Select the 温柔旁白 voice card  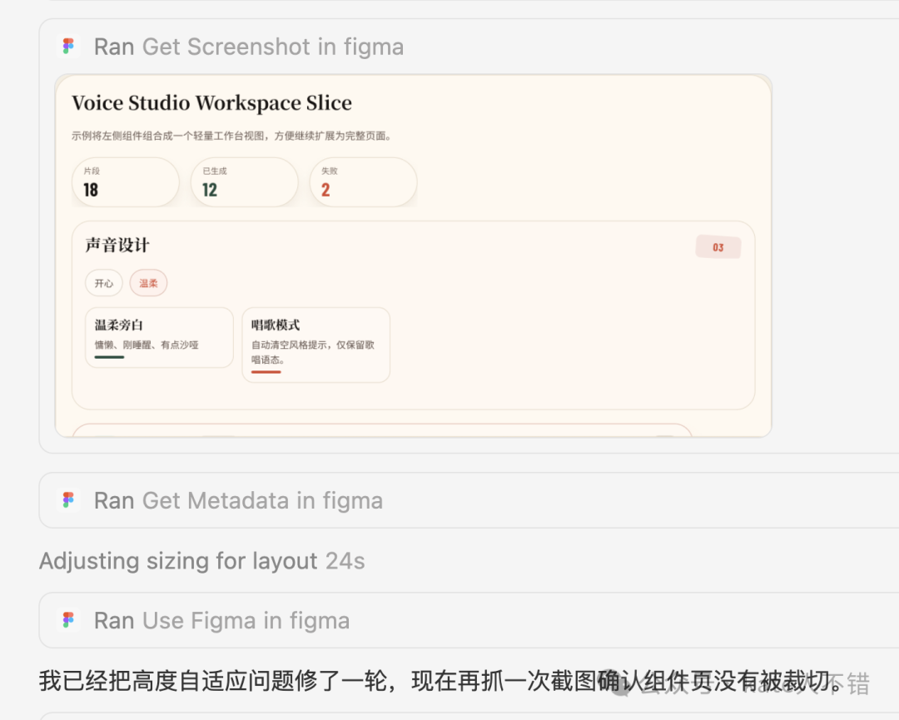coord(159,337)
